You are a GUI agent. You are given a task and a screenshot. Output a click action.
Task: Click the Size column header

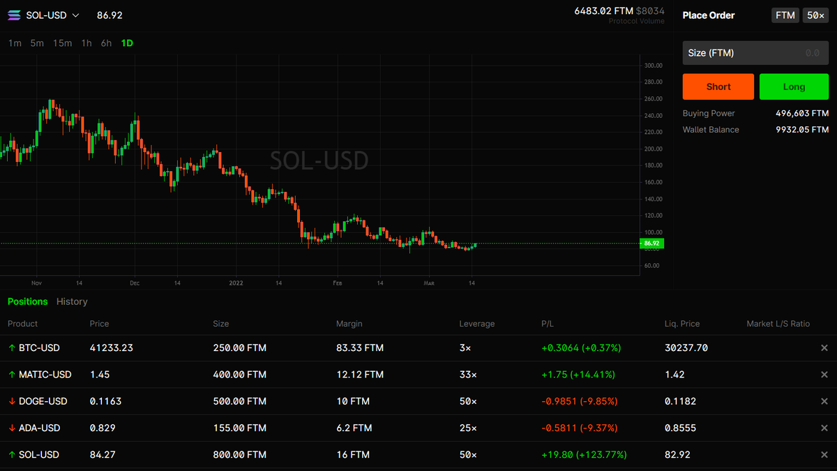pos(220,324)
